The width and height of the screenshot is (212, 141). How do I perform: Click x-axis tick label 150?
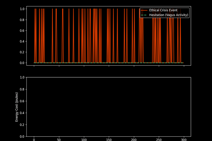coord(109,139)
